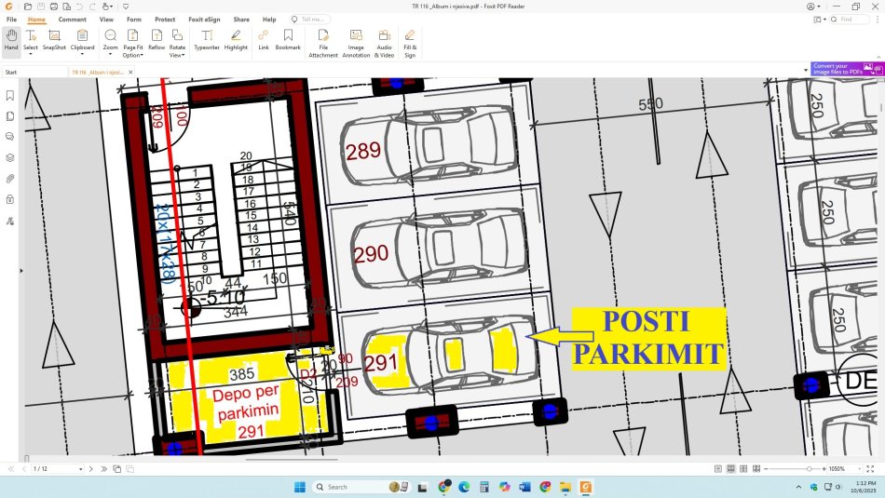Image resolution: width=885 pixels, height=498 pixels.
Task: Activate the Typewriter tool
Action: coord(207,40)
